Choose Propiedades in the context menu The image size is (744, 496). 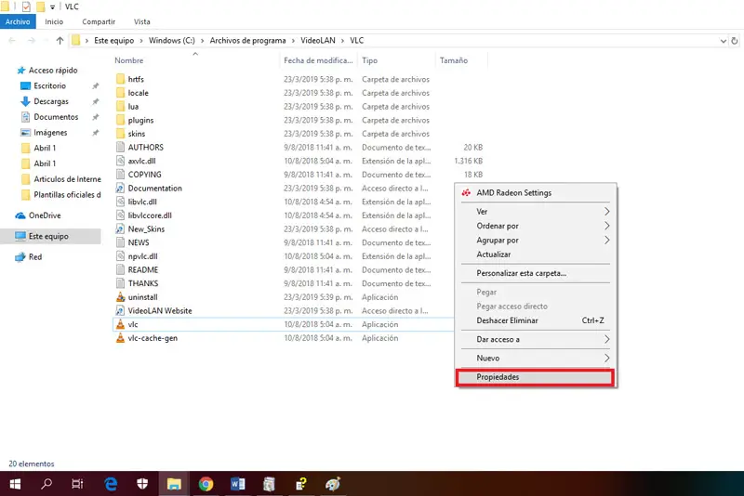[536, 377]
